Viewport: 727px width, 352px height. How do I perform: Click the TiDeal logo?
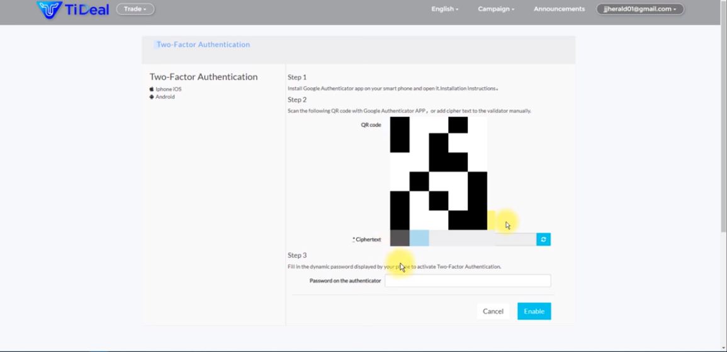(x=73, y=9)
